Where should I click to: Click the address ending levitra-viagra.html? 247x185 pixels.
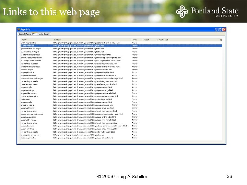[x=82, y=55]
